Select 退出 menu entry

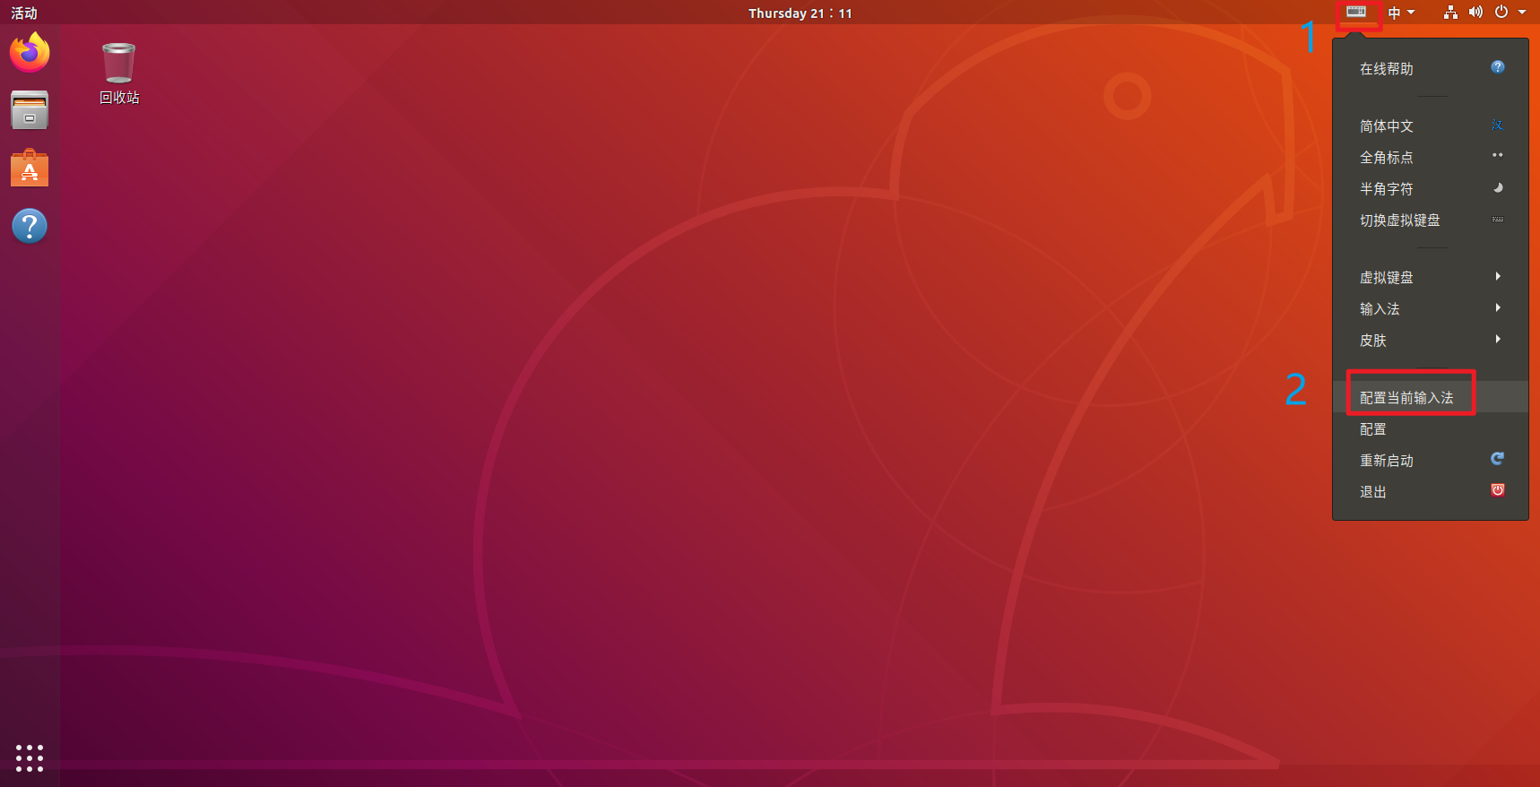click(1431, 492)
